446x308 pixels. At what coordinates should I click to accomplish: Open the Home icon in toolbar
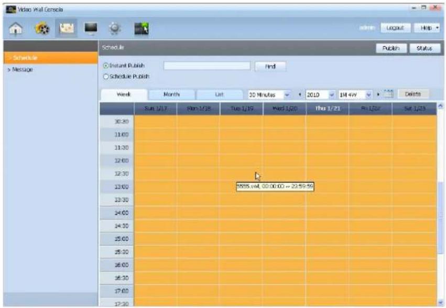click(16, 28)
